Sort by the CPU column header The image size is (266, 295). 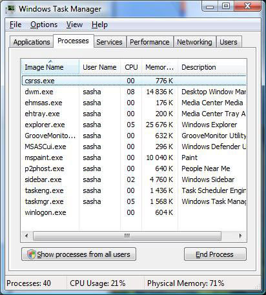tap(131, 67)
